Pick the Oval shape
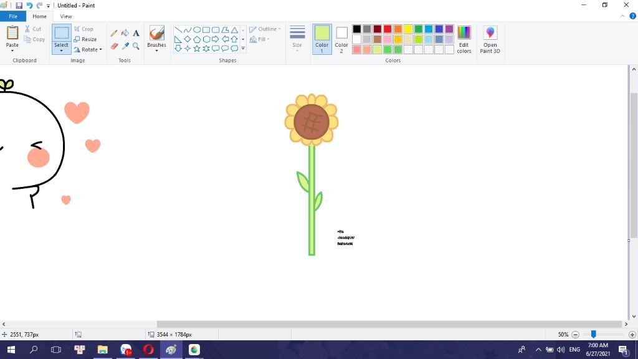Viewport: 638px width, 359px height. 196,30
